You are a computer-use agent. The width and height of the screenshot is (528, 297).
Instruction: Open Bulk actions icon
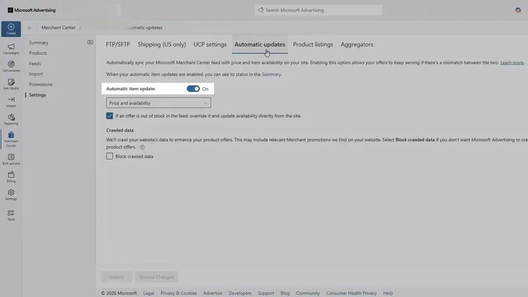(11, 157)
